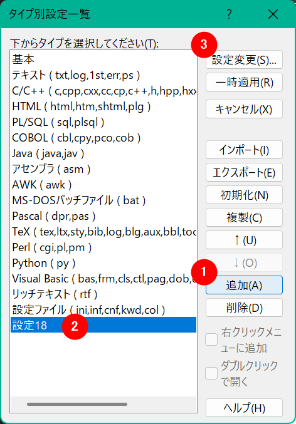
Task: Click the horizontal scrollbar thumb in type list
Action: pyautogui.click(x=77, y=404)
